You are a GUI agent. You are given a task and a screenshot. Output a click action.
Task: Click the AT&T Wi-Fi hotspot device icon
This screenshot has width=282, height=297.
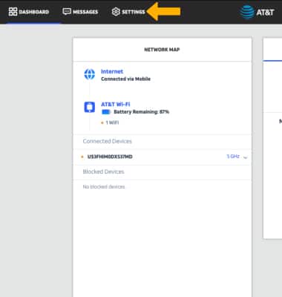tap(90, 107)
